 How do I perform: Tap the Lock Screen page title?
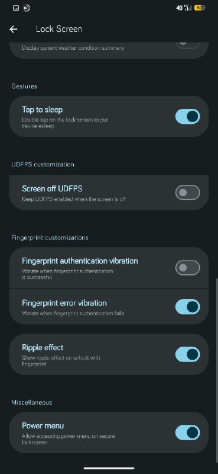click(59, 29)
